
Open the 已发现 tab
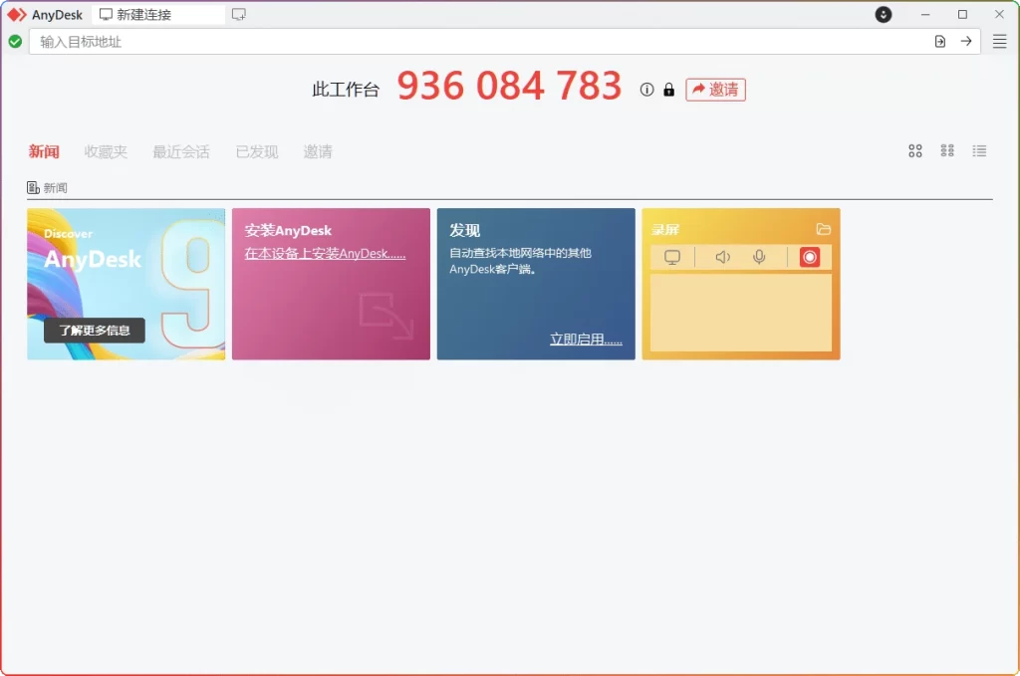pyautogui.click(x=256, y=151)
